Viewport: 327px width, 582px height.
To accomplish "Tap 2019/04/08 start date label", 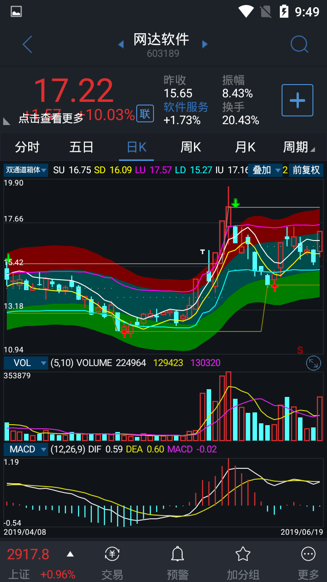I will tap(25, 532).
